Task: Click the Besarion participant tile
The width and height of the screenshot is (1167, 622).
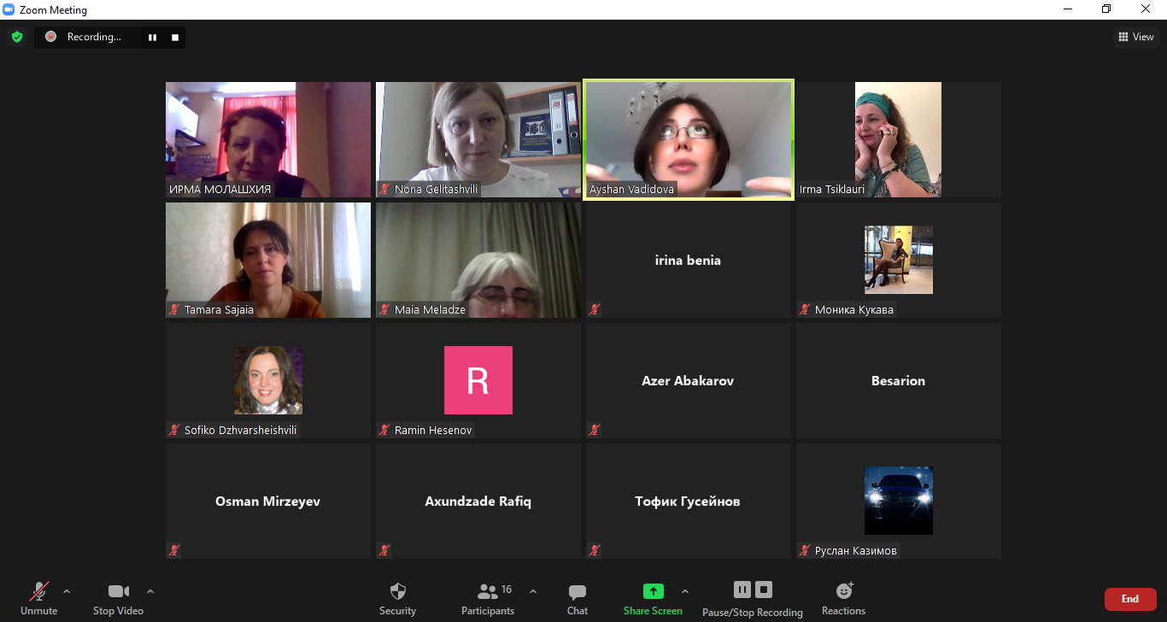Action: click(x=899, y=381)
